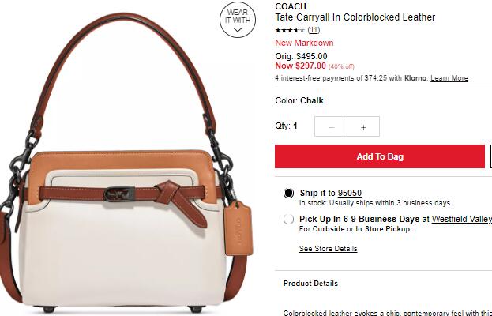492x316 pixels.
Task: Expand the Product Details section
Action: coord(310,284)
